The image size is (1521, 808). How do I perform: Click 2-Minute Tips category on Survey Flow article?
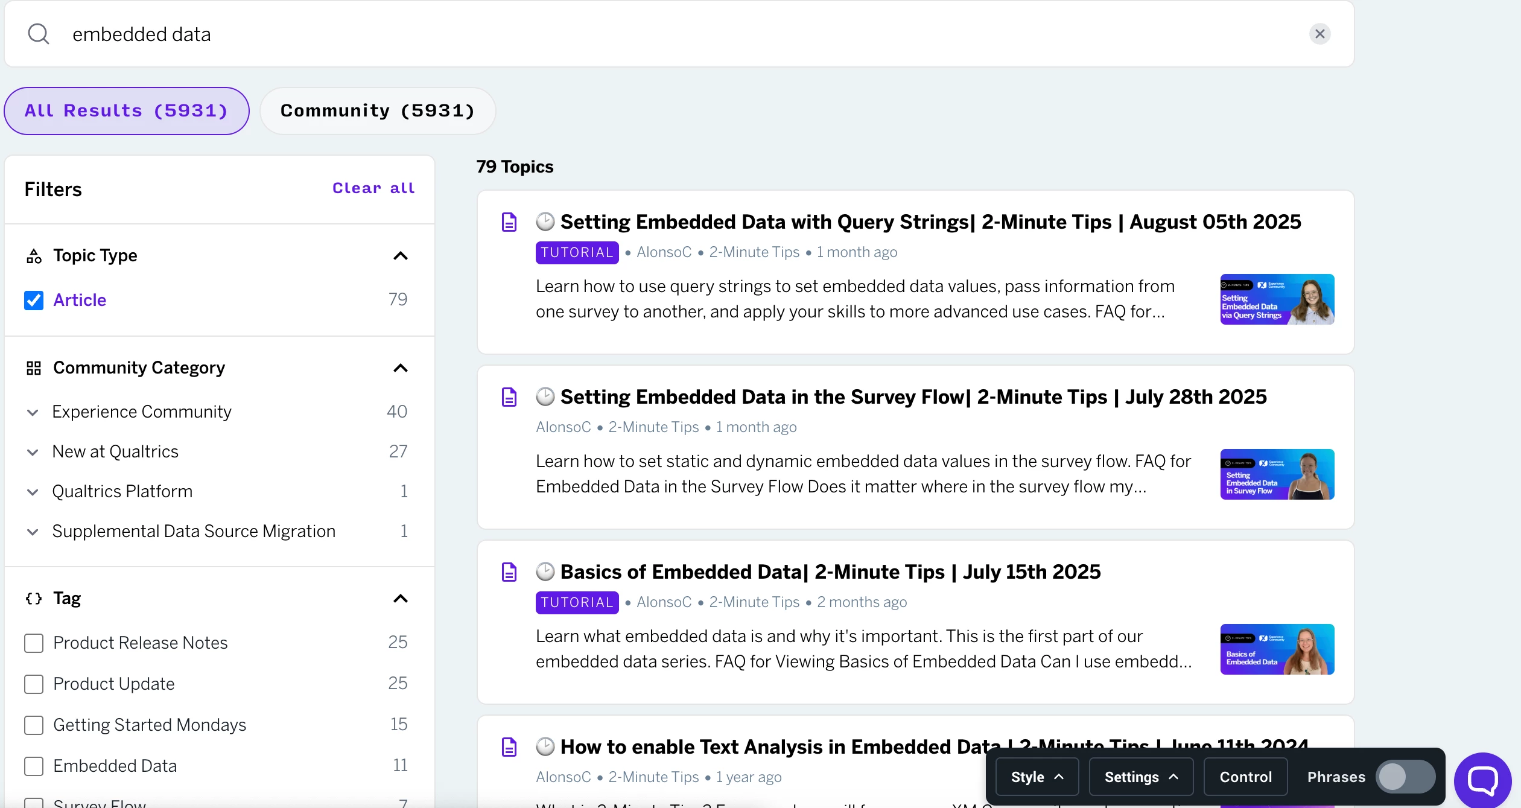click(653, 427)
